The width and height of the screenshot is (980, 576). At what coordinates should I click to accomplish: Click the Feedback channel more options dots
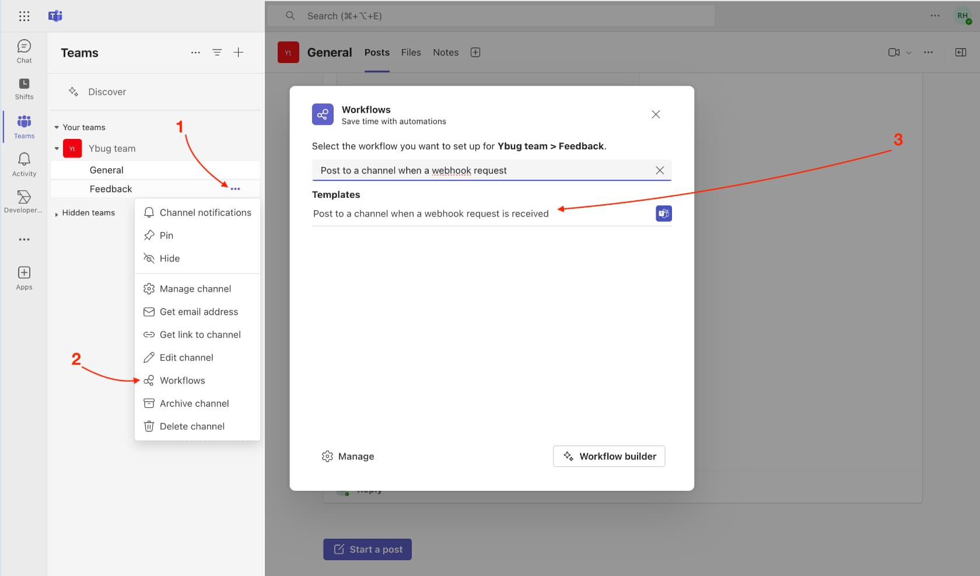[235, 189]
